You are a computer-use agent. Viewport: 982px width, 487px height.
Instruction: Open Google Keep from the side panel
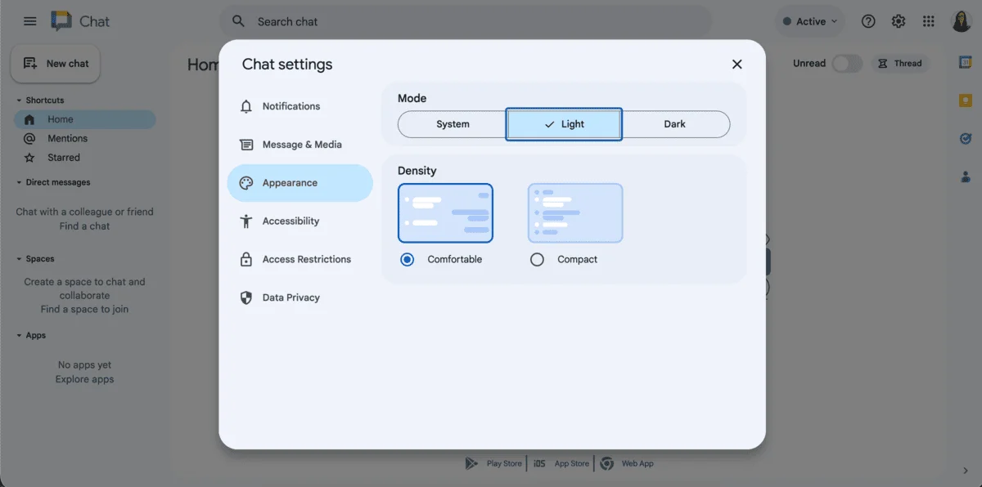pyautogui.click(x=966, y=100)
